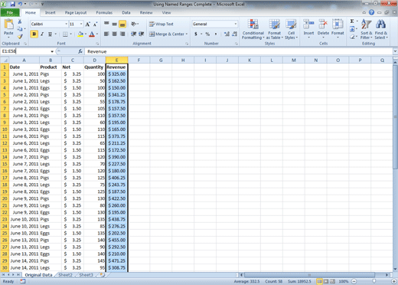Click Insert cells button
Image resolution: width=398 pixels, height=285 pixels.
[308, 29]
